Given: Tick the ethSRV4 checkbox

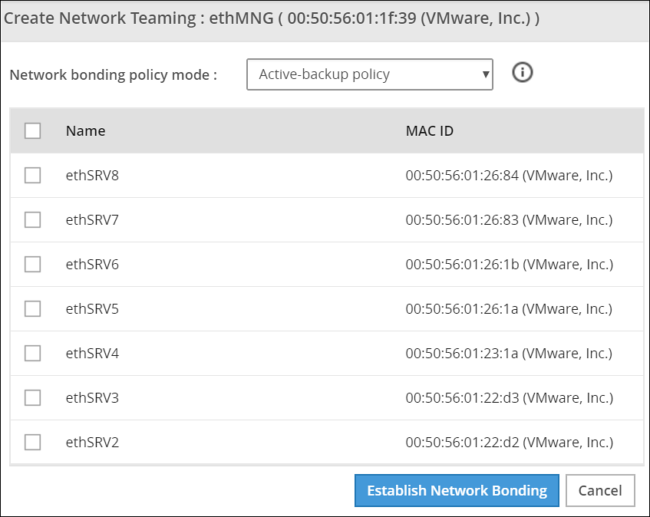Looking at the screenshot, I should [x=32, y=354].
